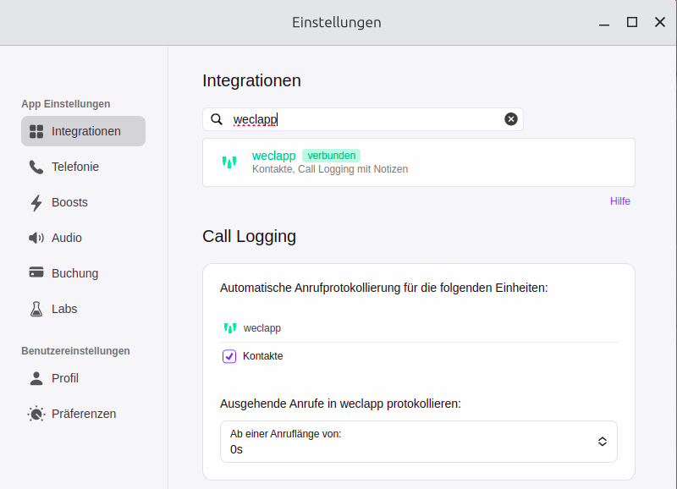This screenshot has height=489, width=677.
Task: Click the Boosts lightning bolt icon
Action: 36,203
